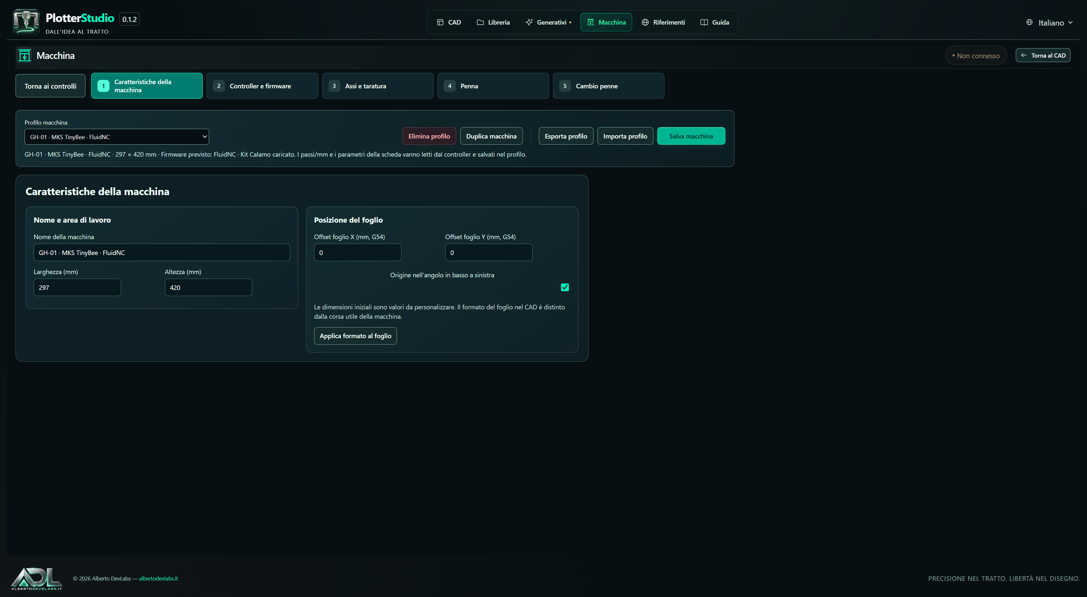Select the Penna step
The width and height of the screenshot is (1087, 597).
[493, 86]
